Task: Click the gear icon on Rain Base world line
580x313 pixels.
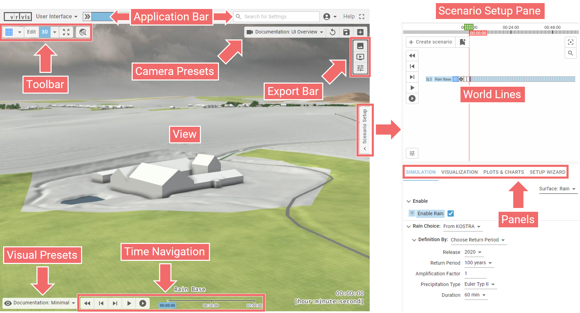Action: (x=461, y=79)
